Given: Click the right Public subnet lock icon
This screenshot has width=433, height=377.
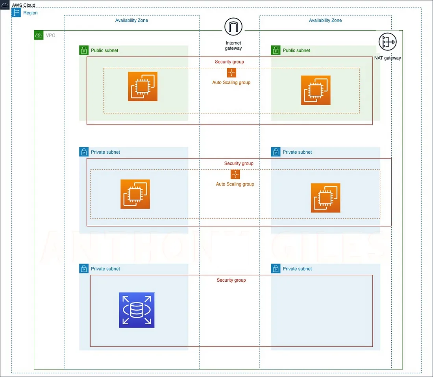Looking at the screenshot, I should point(276,50).
